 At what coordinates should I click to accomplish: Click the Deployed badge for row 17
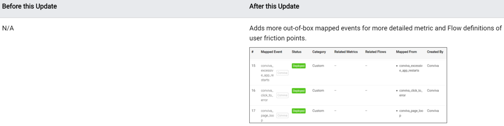299,111
